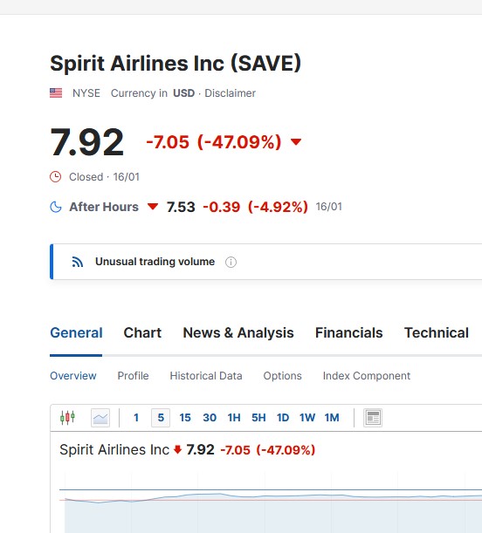Click the red clock icon beside Closed
Viewport: 482px width, 533px height.
[x=55, y=177]
